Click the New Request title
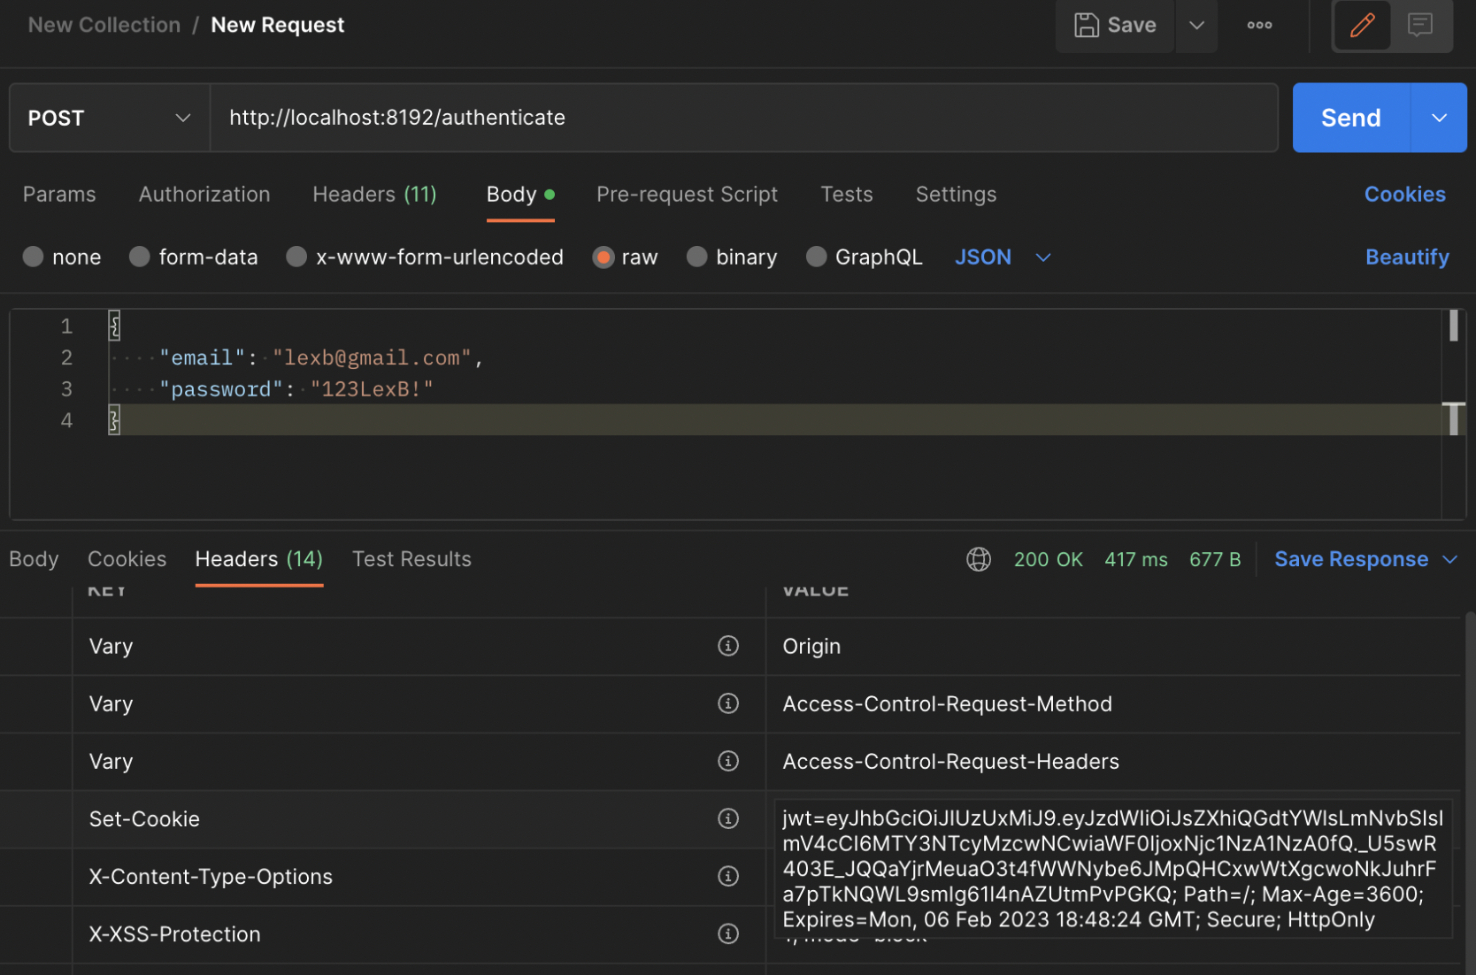 coord(277,25)
